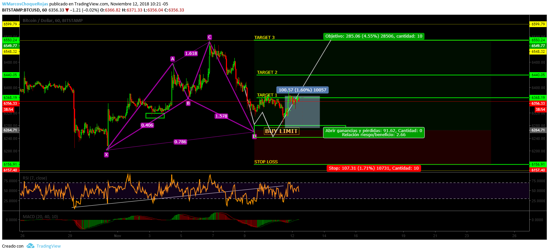Click the red Stop: 107.31 (1.71%) label
The image size is (549, 252).
click(x=374, y=168)
